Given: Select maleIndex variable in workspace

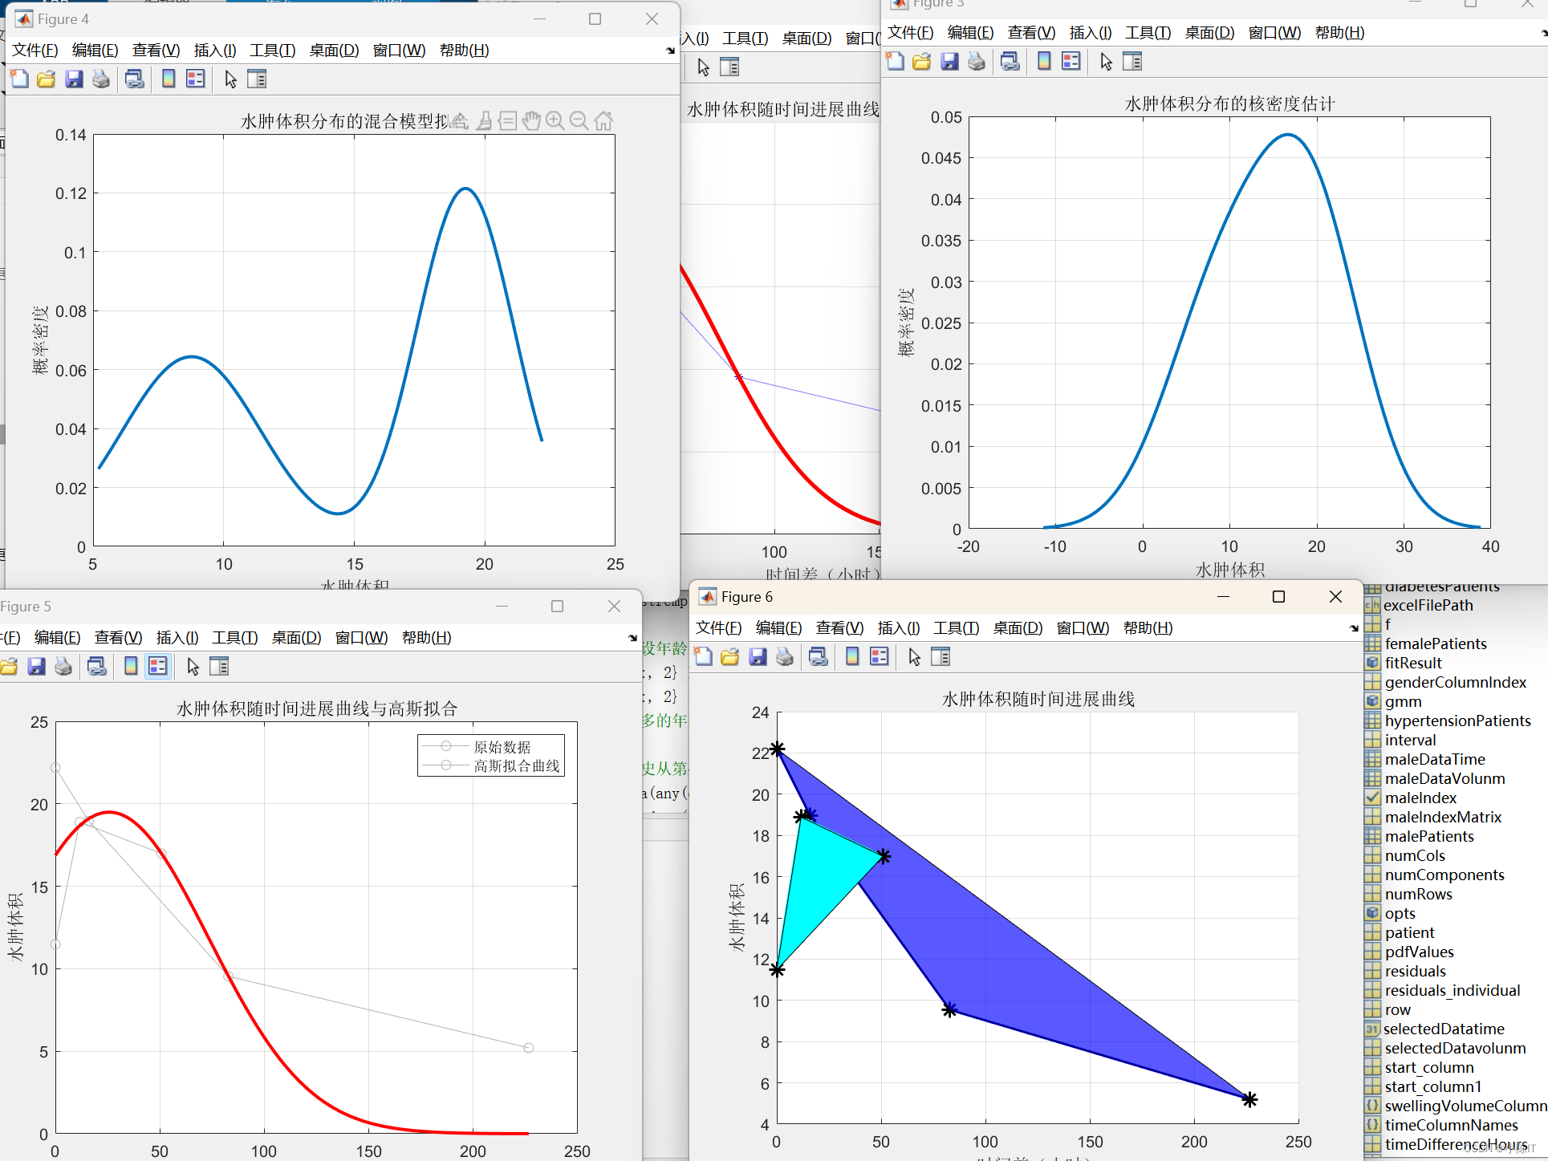Looking at the screenshot, I should click(x=1420, y=798).
